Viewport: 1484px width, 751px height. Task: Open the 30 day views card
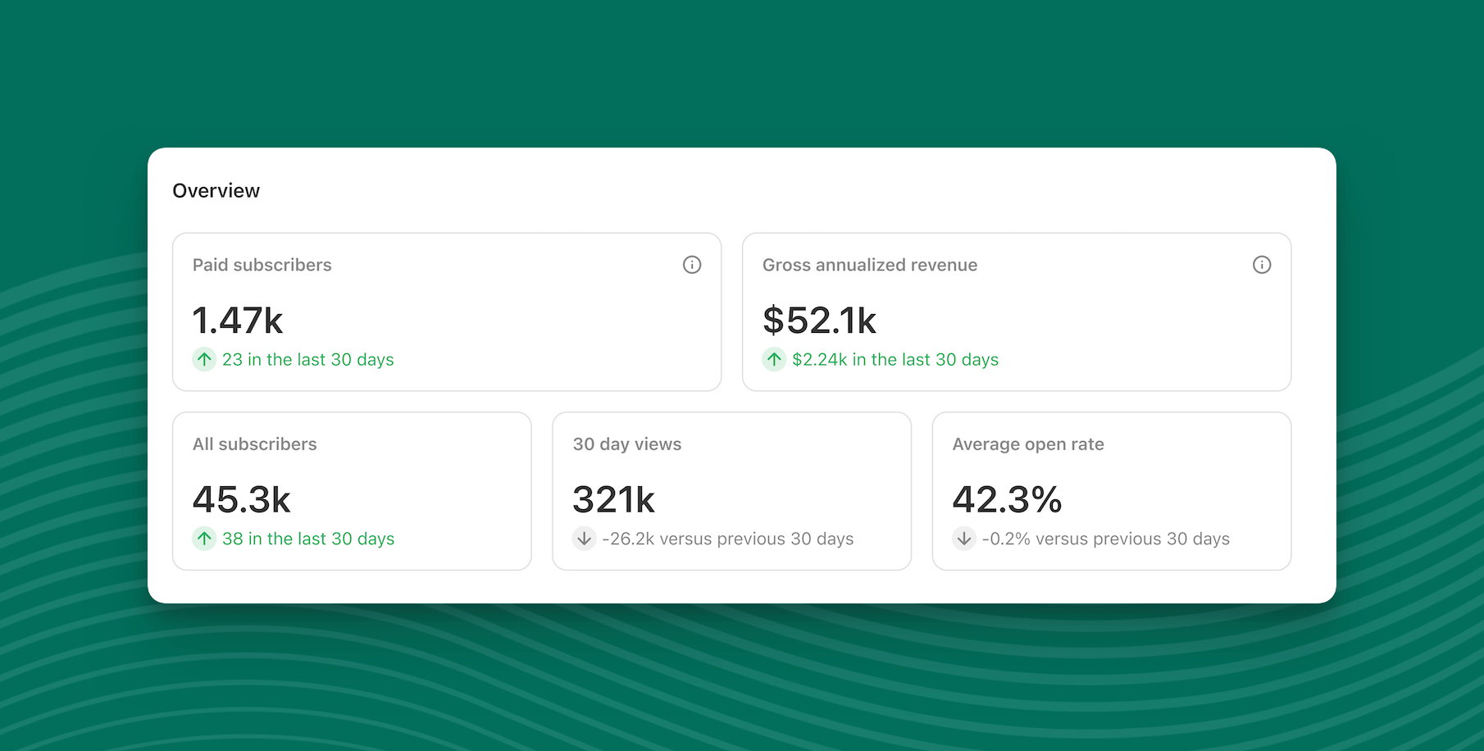click(731, 491)
